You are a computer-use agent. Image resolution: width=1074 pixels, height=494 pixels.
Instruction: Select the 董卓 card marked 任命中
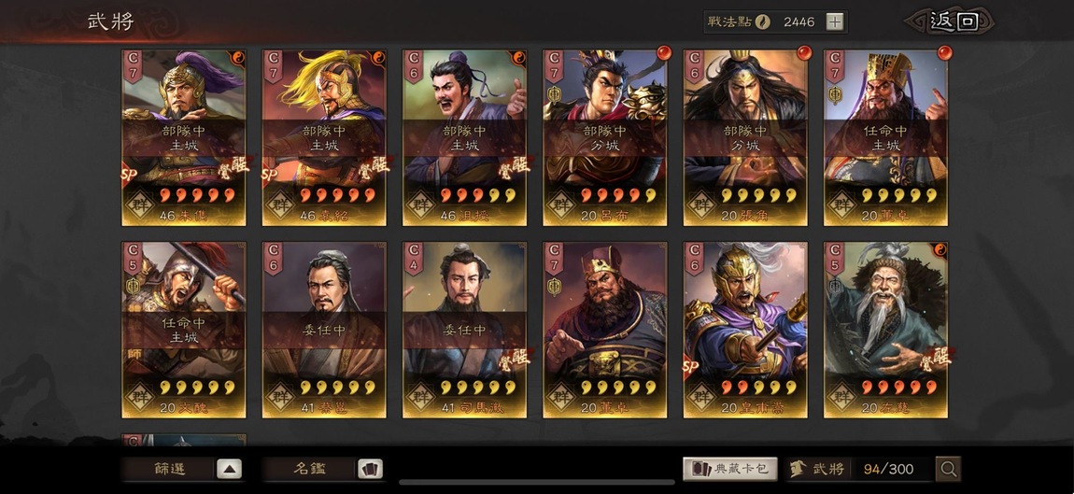click(885, 137)
